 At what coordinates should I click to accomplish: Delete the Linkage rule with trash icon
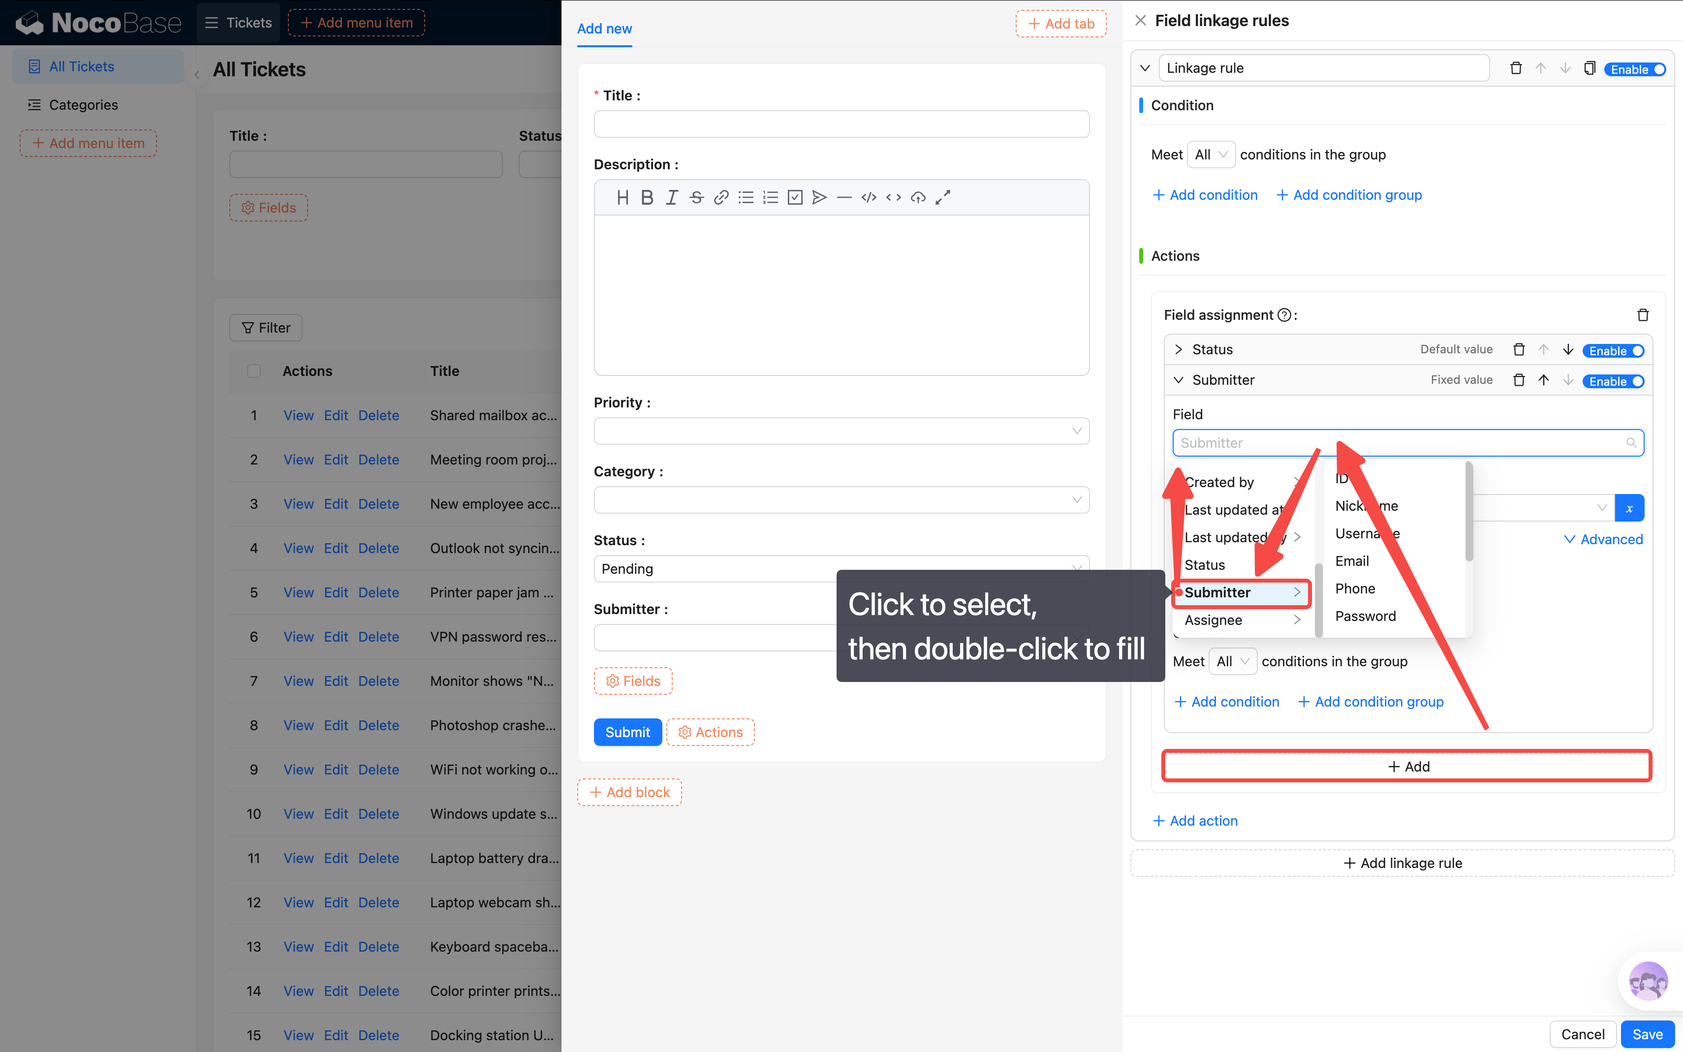1515,68
